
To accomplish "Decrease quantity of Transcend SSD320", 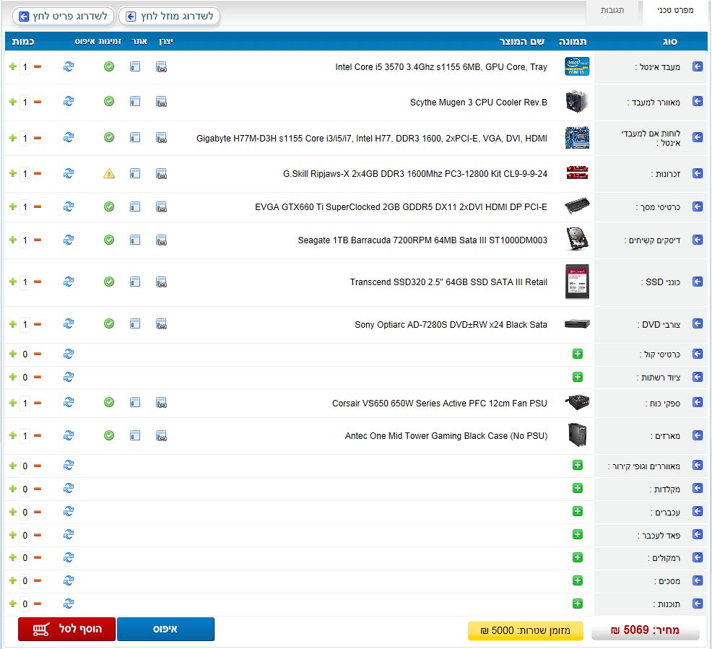I will tap(38, 282).
